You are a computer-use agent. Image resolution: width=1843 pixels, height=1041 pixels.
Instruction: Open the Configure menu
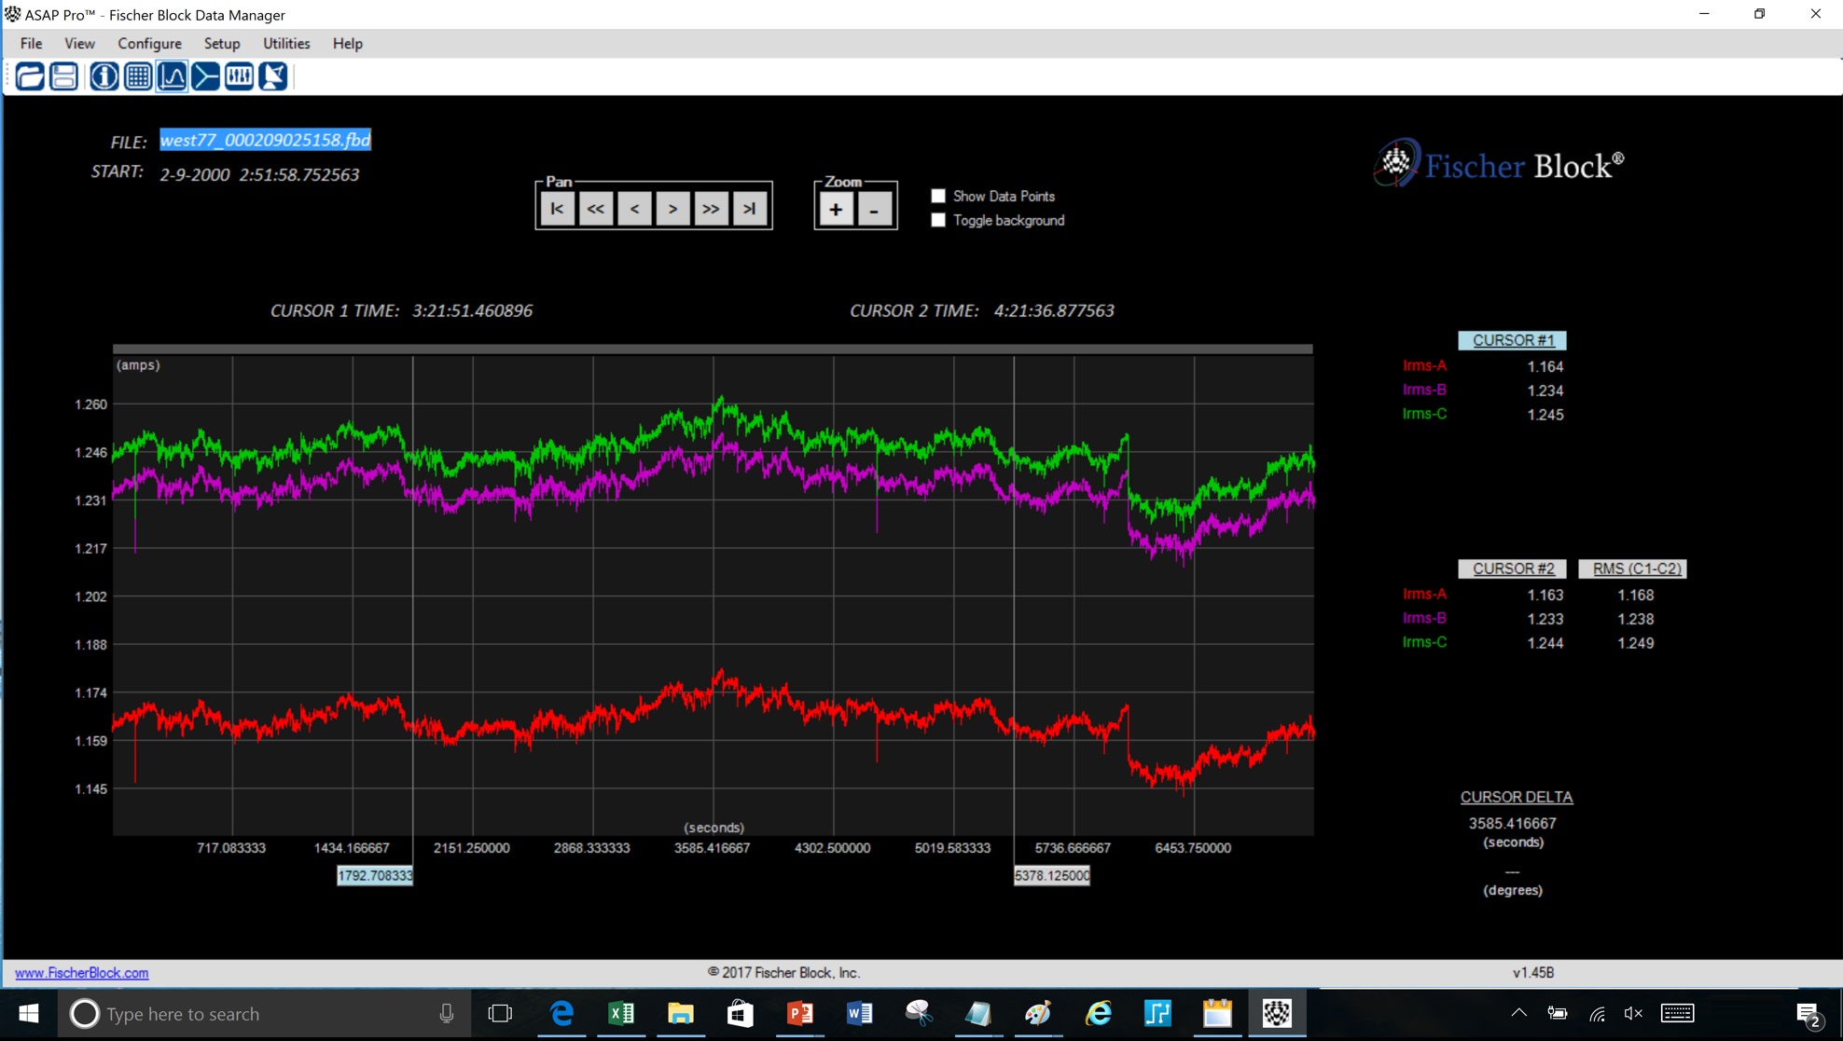149,44
